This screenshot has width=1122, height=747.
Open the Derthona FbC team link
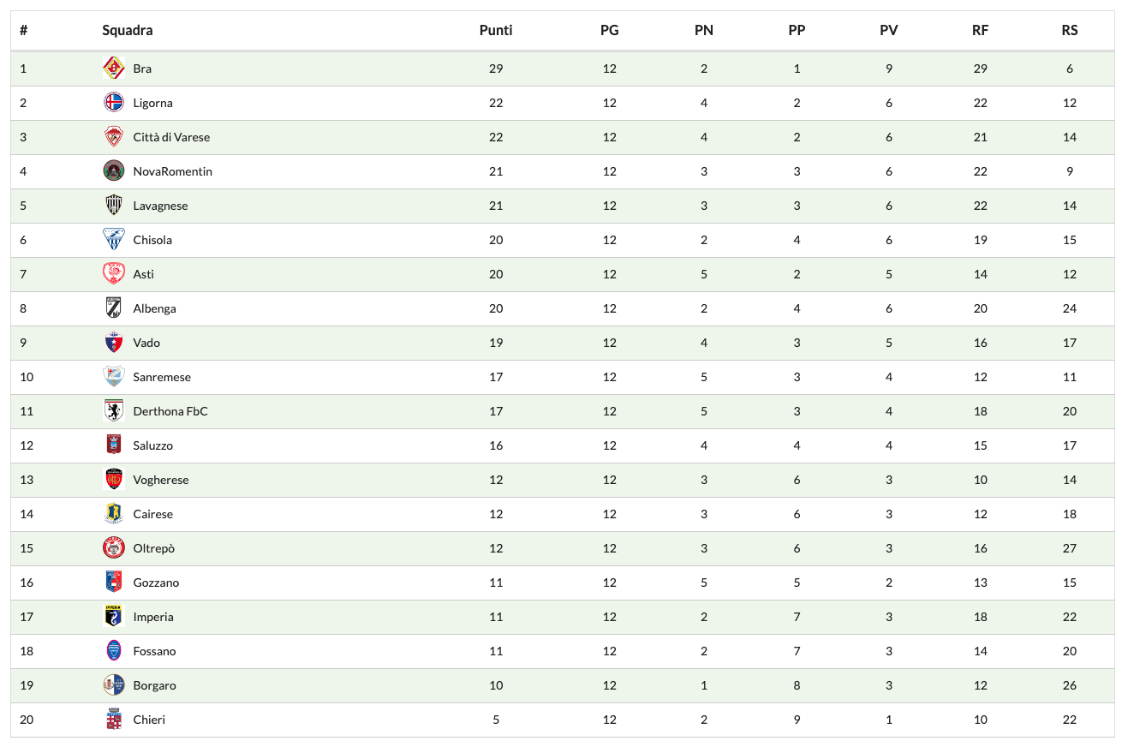(170, 411)
